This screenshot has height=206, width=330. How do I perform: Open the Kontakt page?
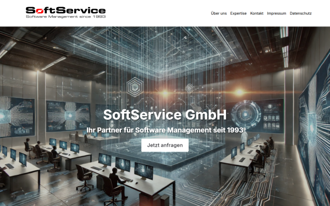(x=256, y=13)
